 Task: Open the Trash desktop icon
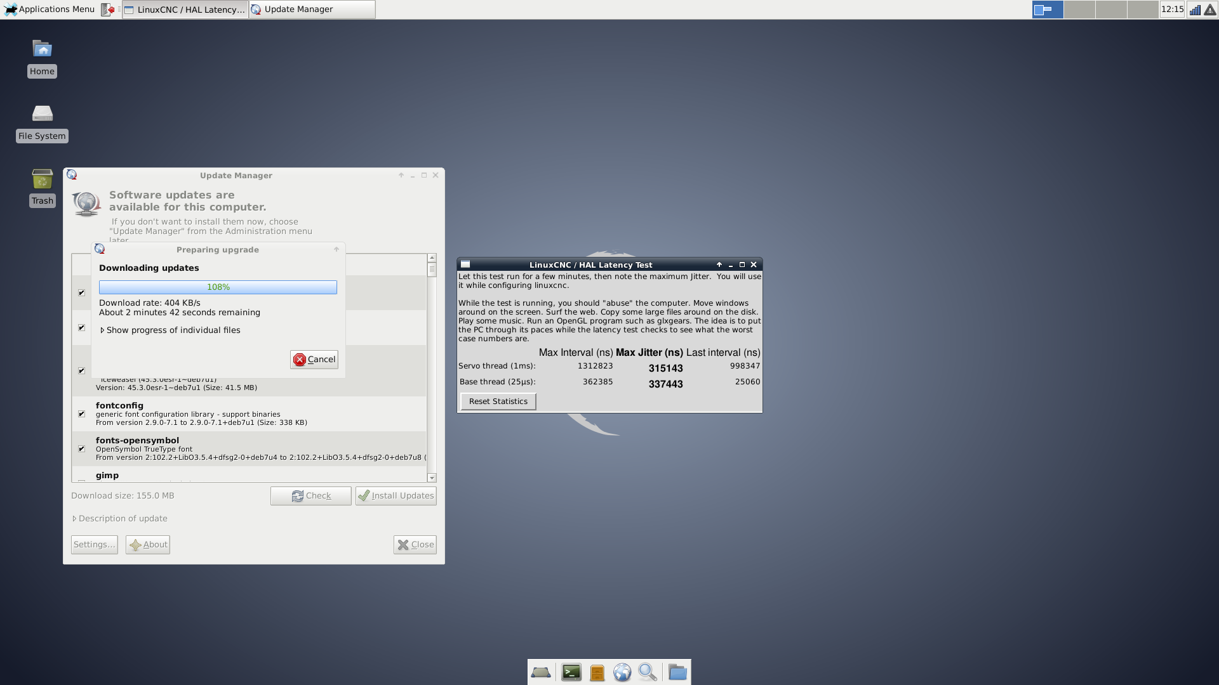pyautogui.click(x=42, y=180)
